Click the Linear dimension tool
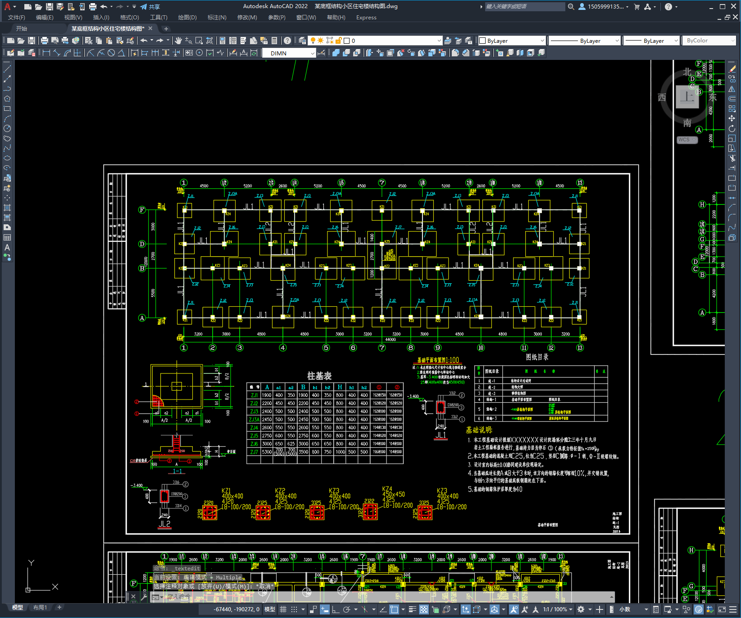 pyautogui.click(x=46, y=53)
